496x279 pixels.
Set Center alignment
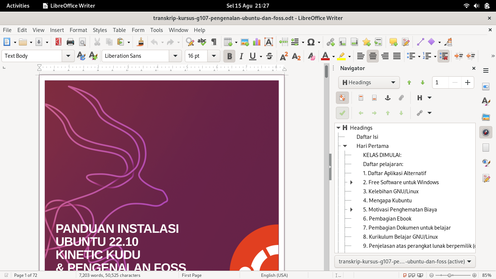[373, 56]
